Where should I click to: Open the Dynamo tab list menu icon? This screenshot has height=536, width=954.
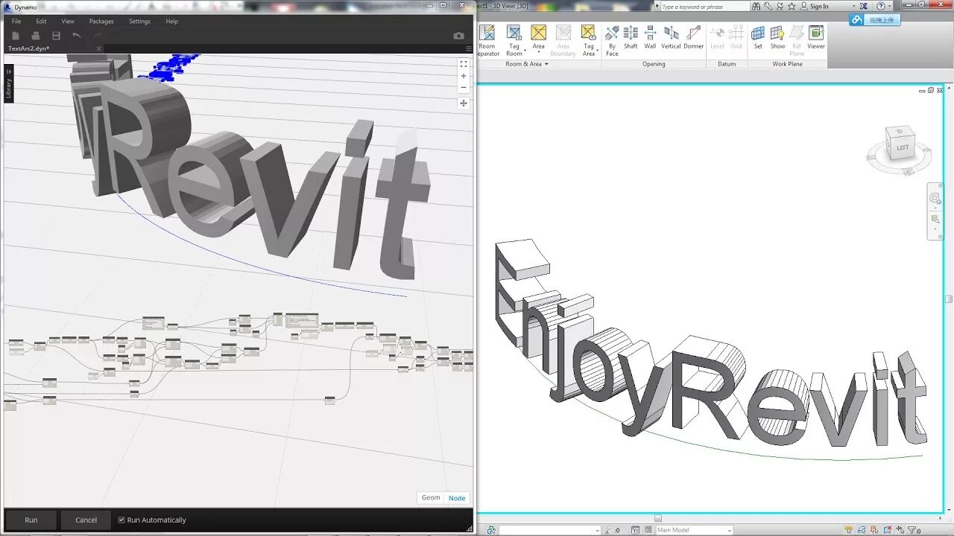(468, 48)
